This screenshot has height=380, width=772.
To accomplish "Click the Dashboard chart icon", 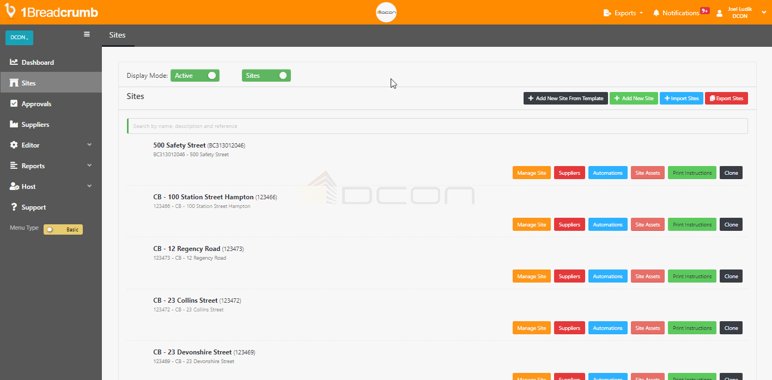I will 14,62.
